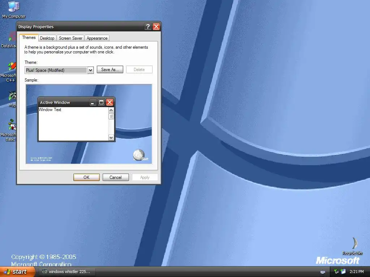Click the 2:21 PM taskbar clock

tap(357, 272)
